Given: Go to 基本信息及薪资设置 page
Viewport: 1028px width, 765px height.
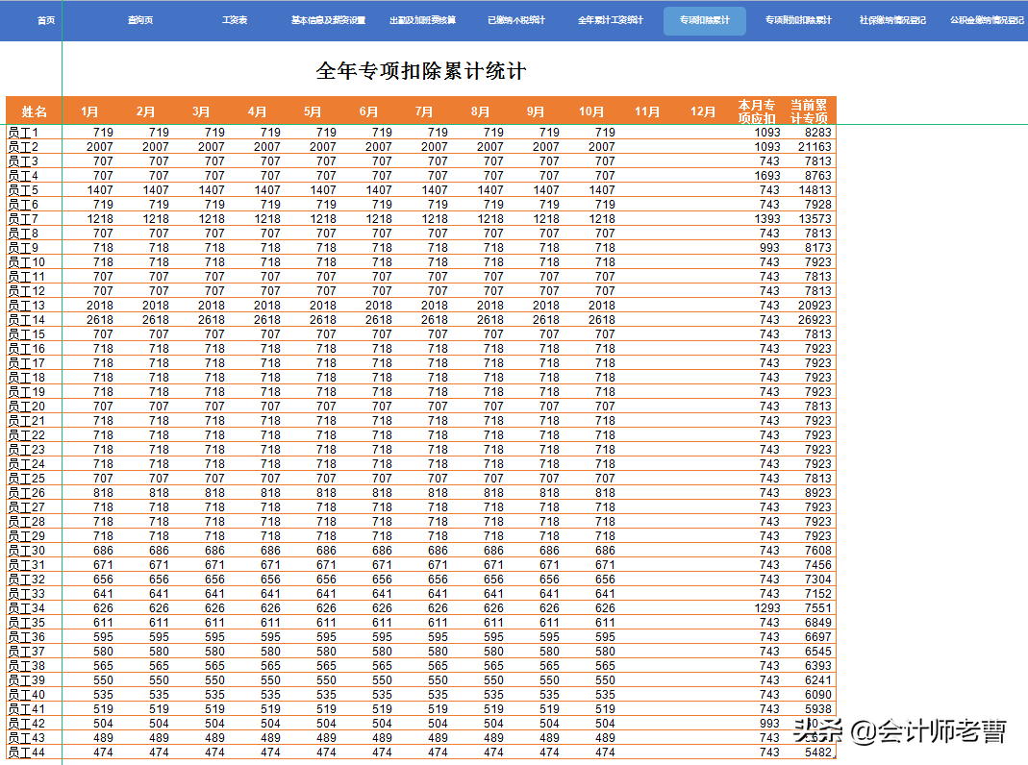Looking at the screenshot, I should pos(328,18).
